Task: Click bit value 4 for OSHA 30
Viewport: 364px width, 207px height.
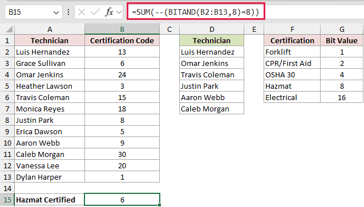Action: (x=342, y=74)
